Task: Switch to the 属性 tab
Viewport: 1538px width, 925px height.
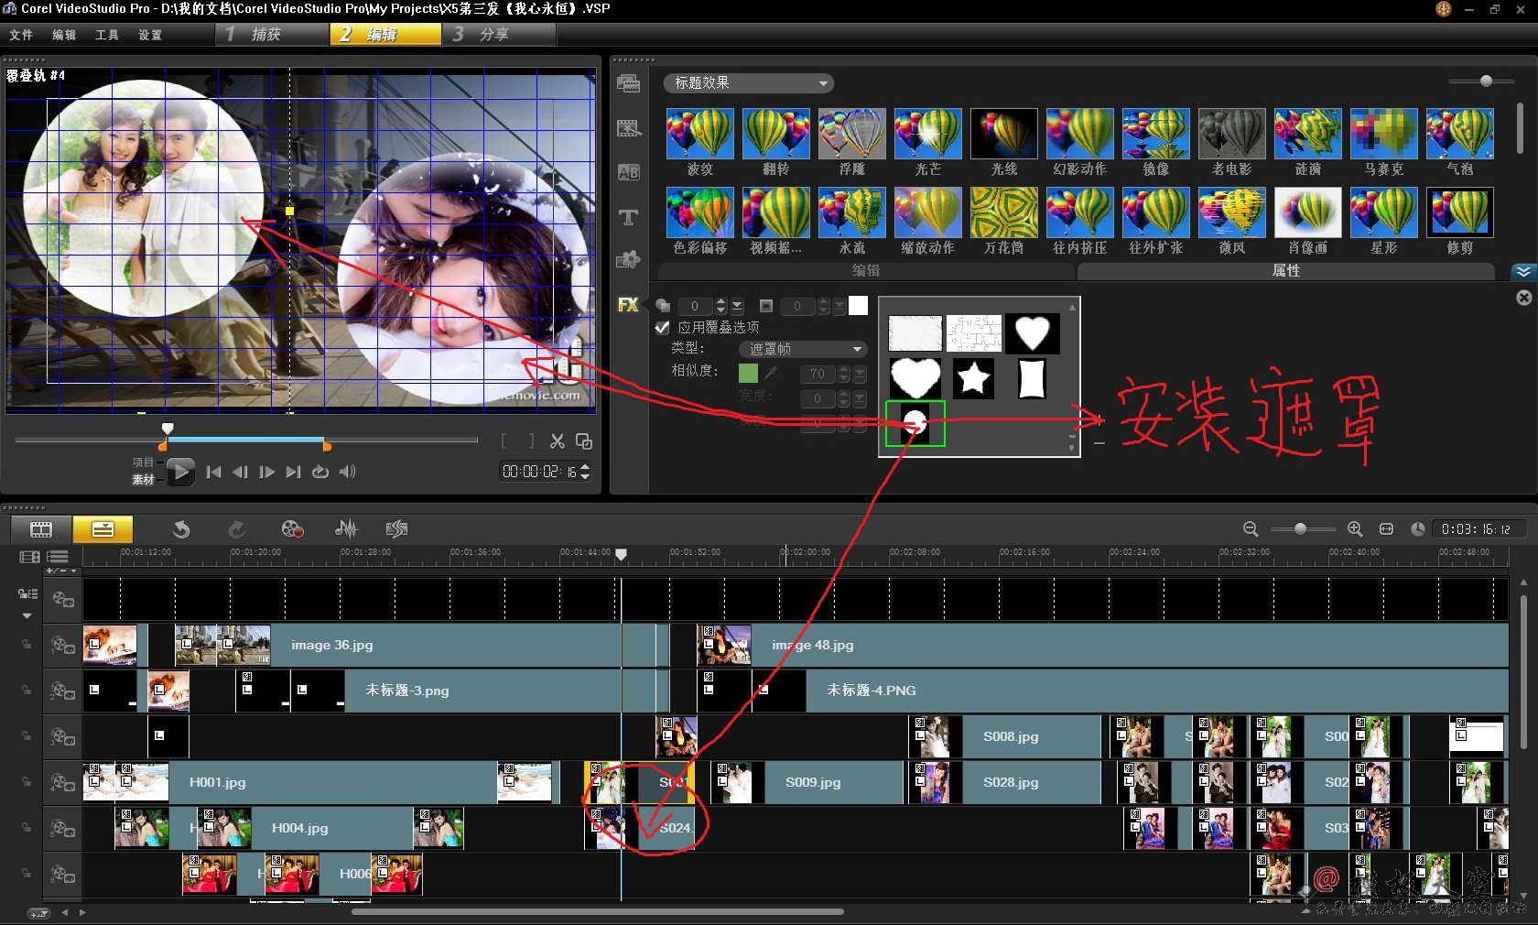Action: pos(1286,271)
